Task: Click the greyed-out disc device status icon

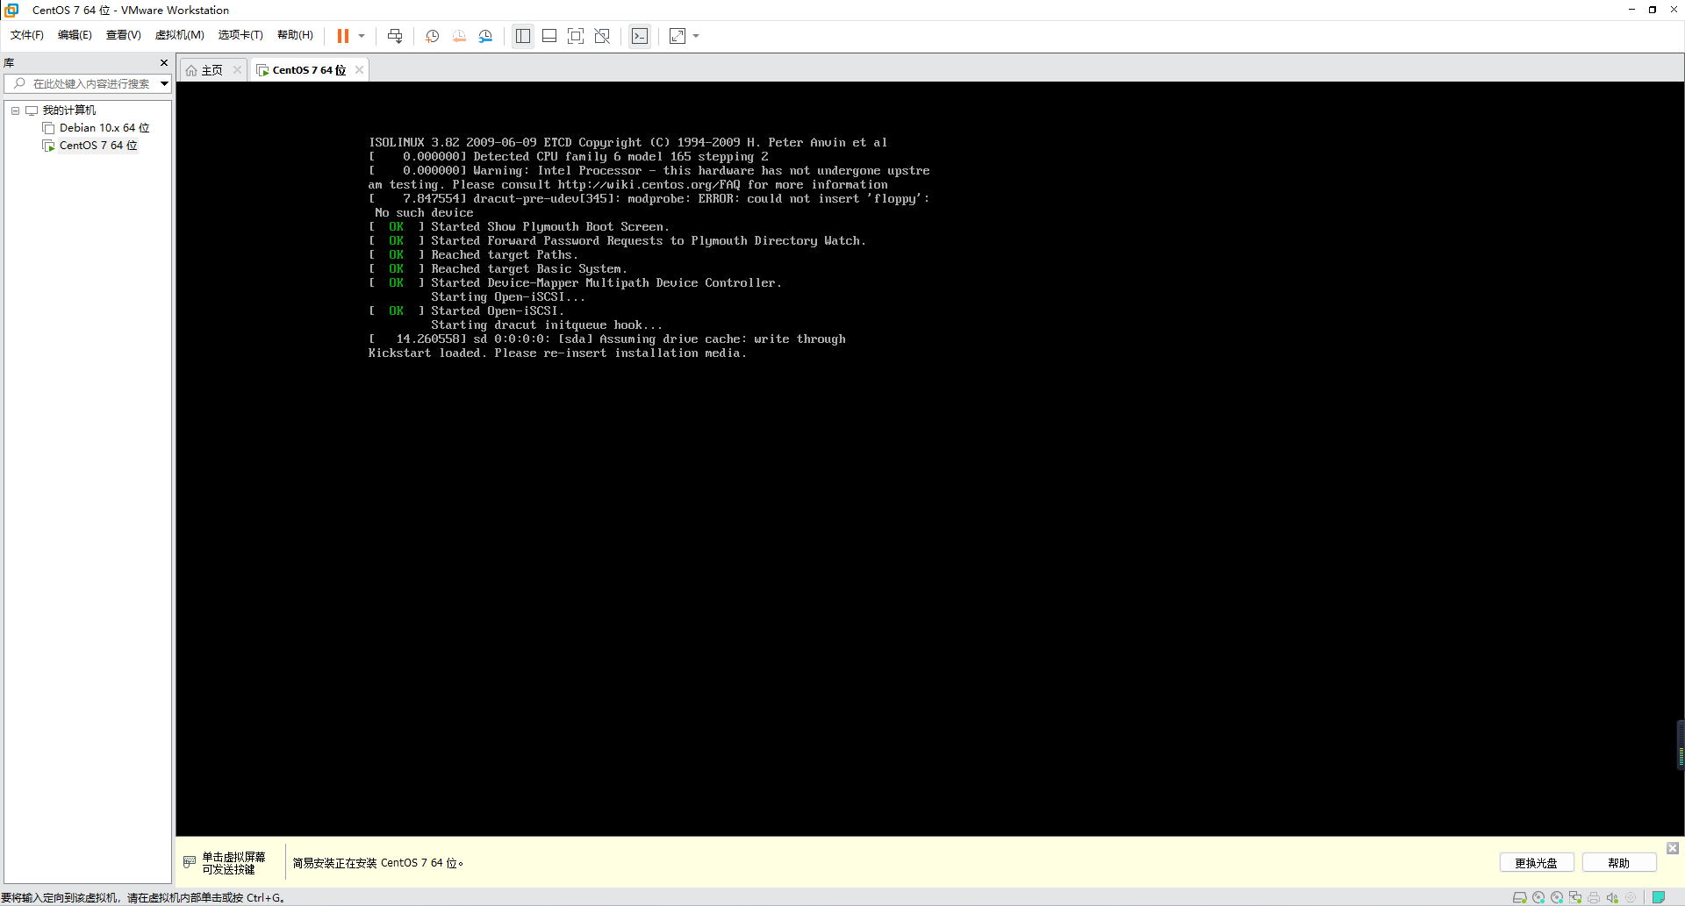Action: 1631,897
